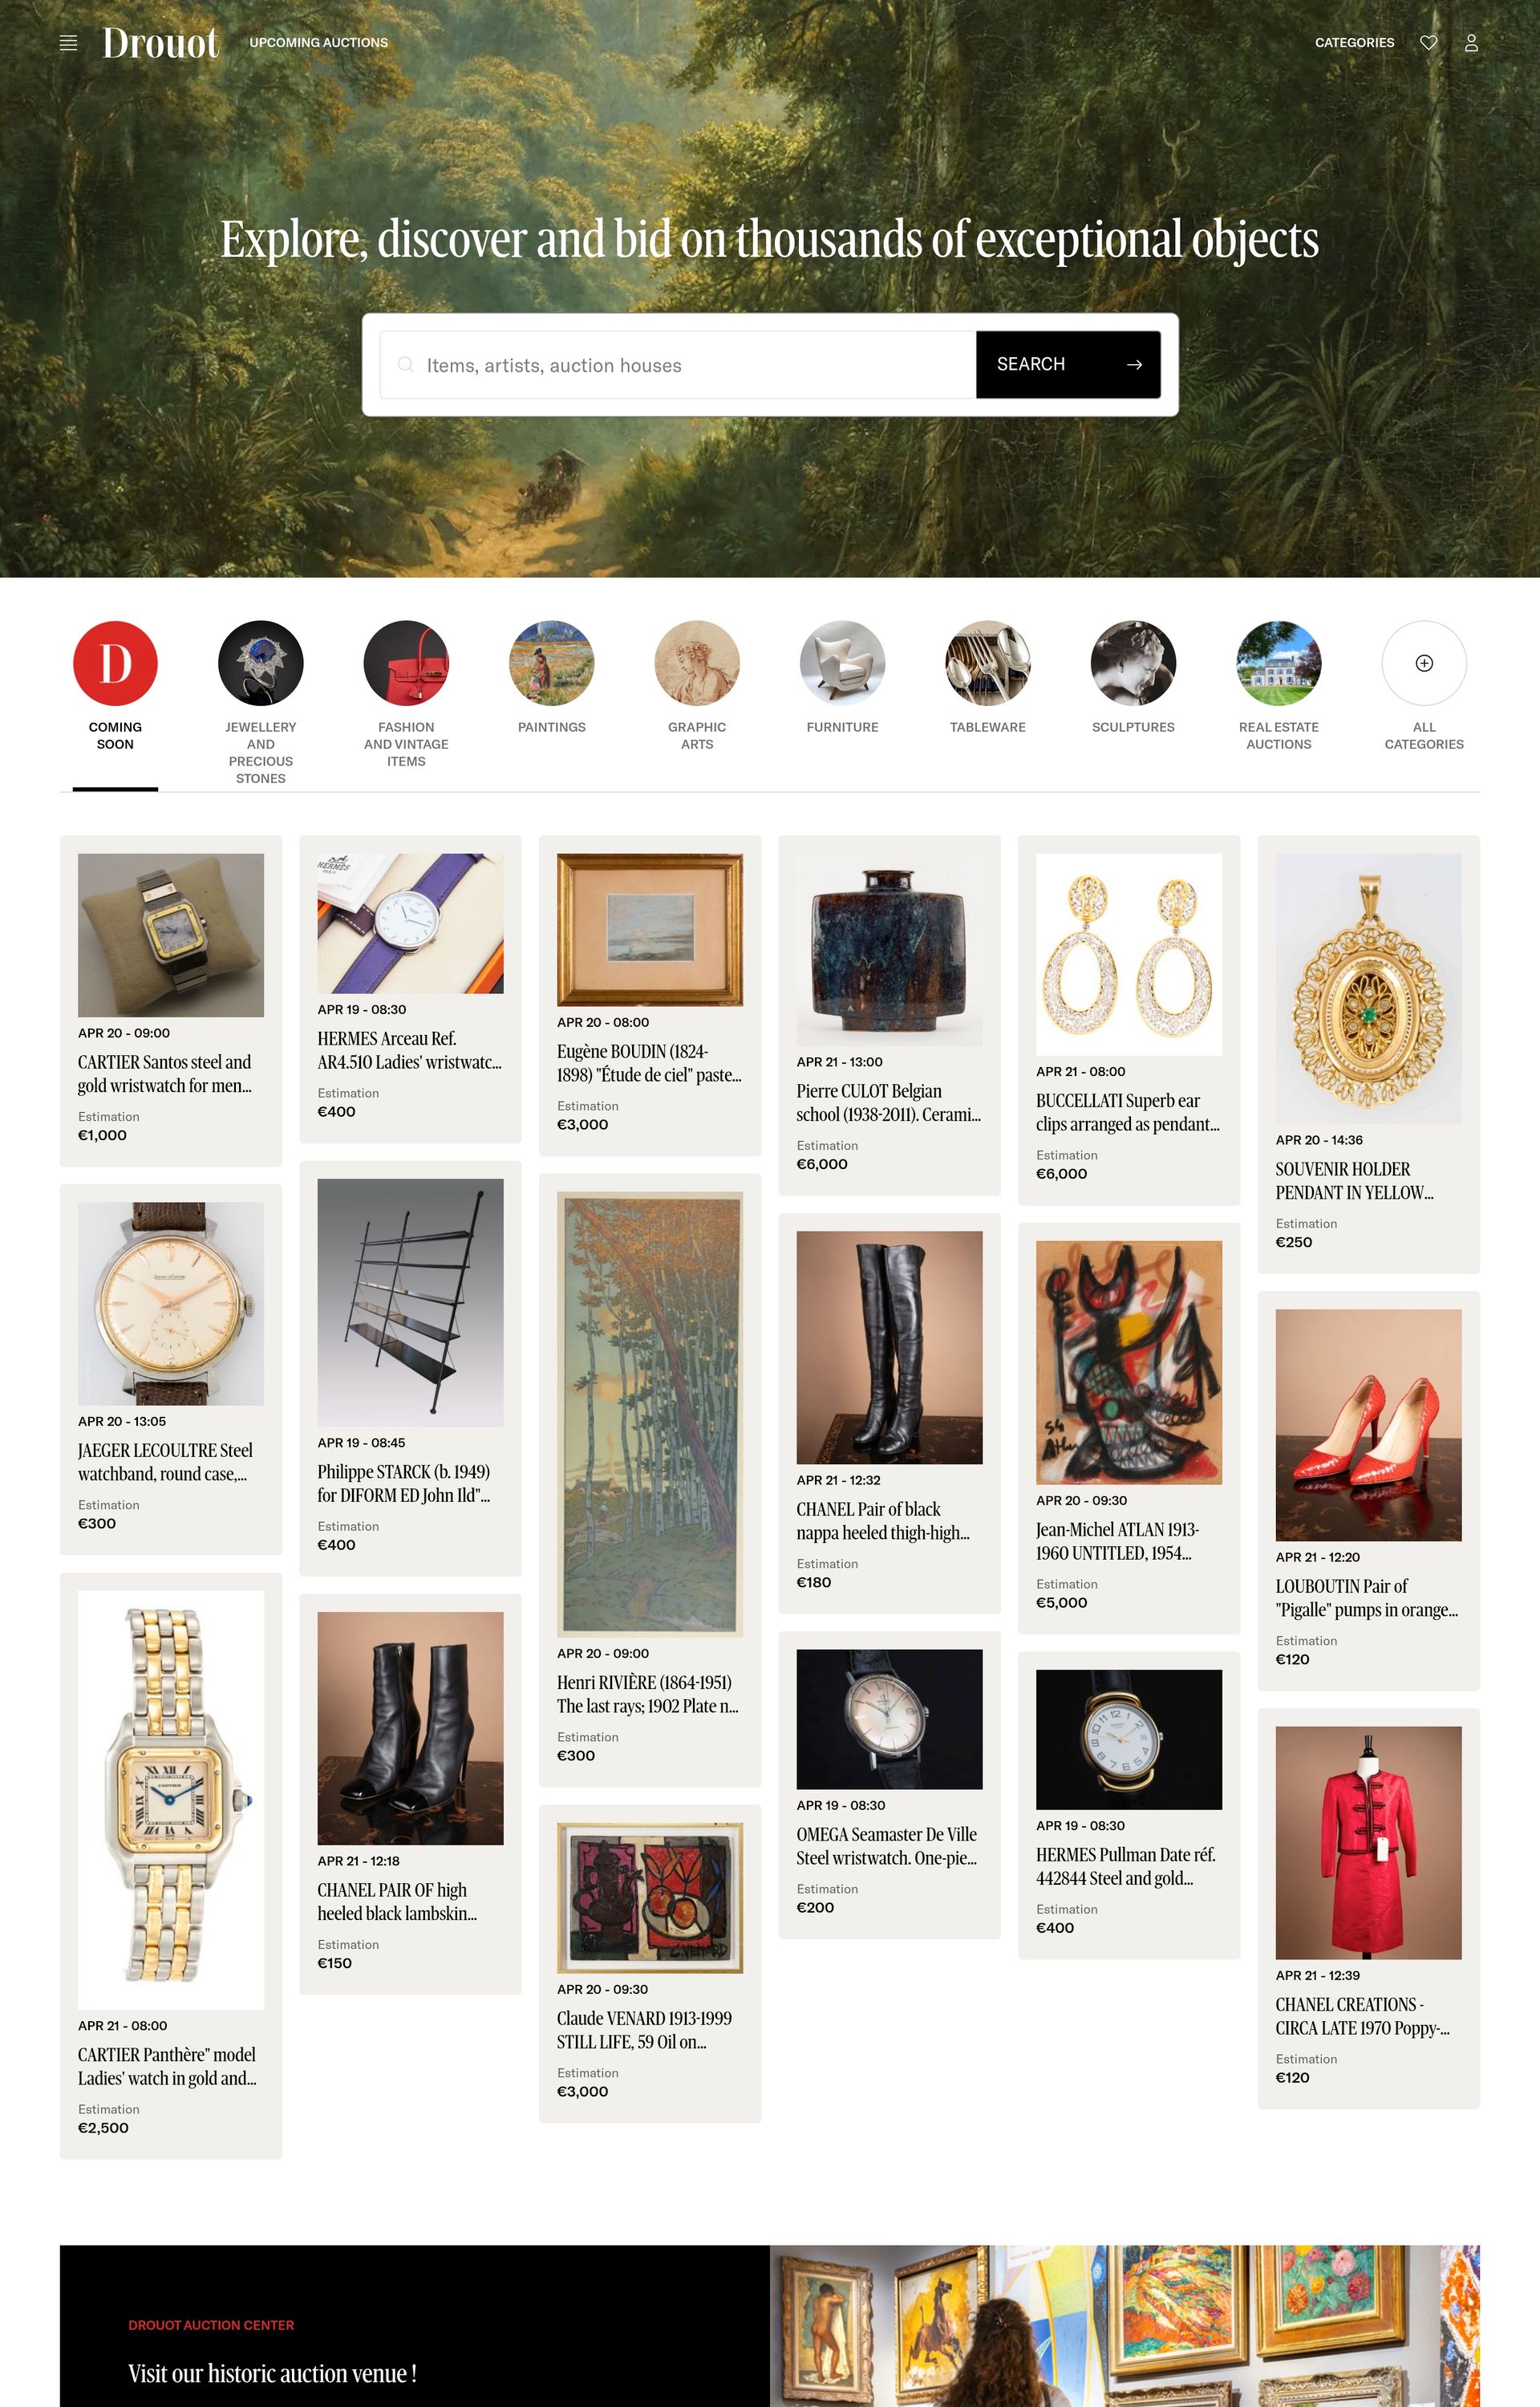Select the Fashion and Vintage Items category icon
This screenshot has height=2407, width=1540.
point(406,663)
